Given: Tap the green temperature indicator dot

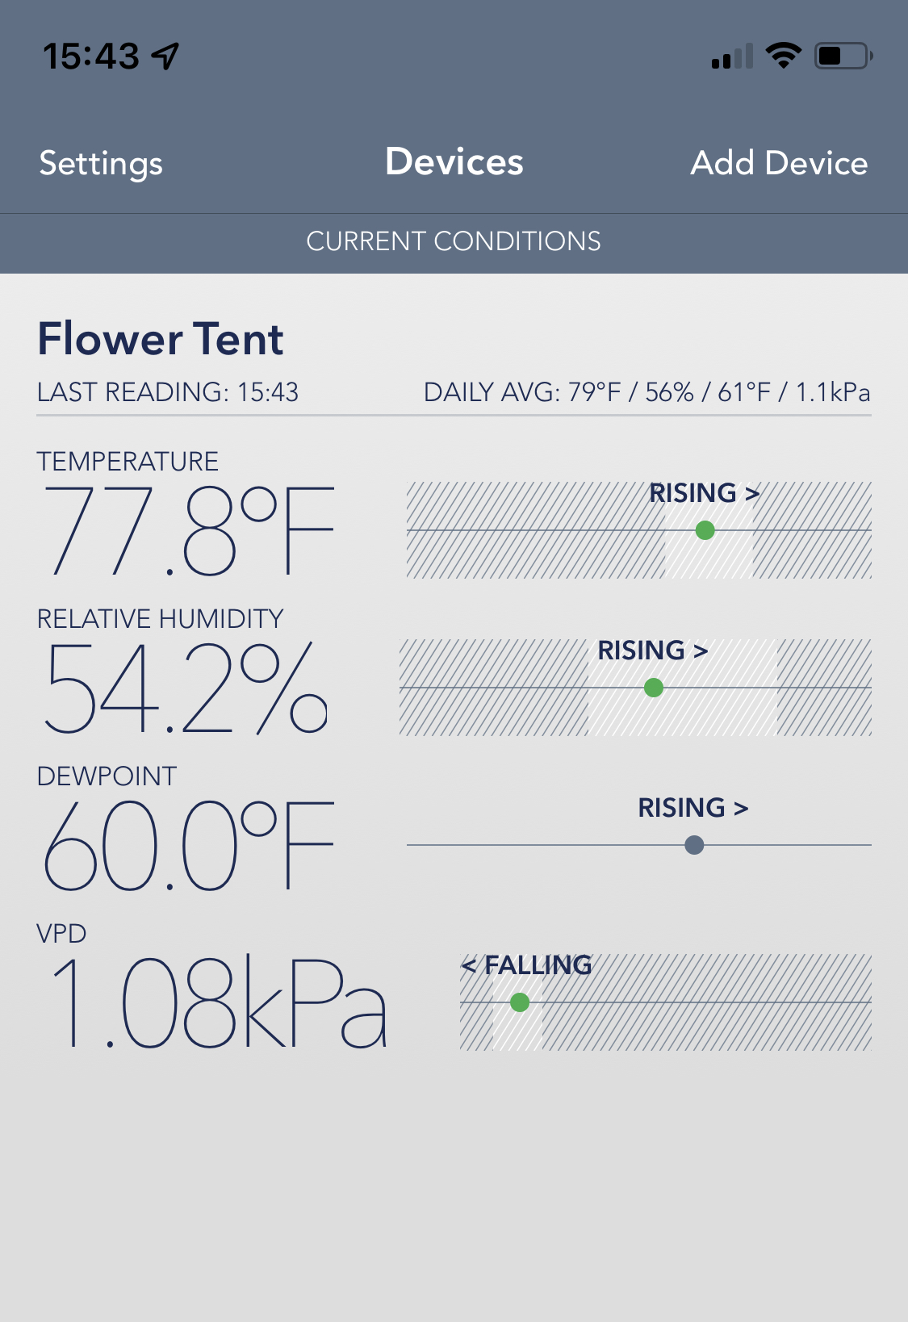Looking at the screenshot, I should [x=705, y=530].
